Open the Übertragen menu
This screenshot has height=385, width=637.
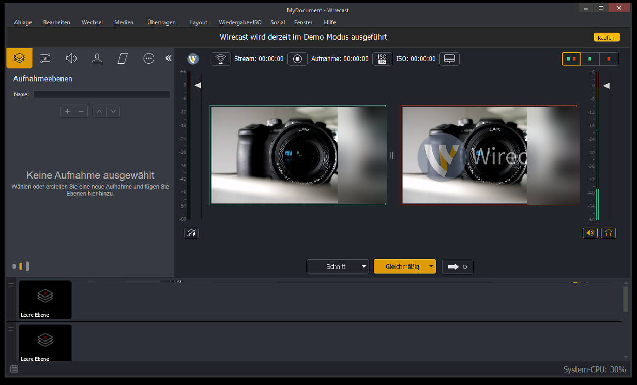(161, 22)
